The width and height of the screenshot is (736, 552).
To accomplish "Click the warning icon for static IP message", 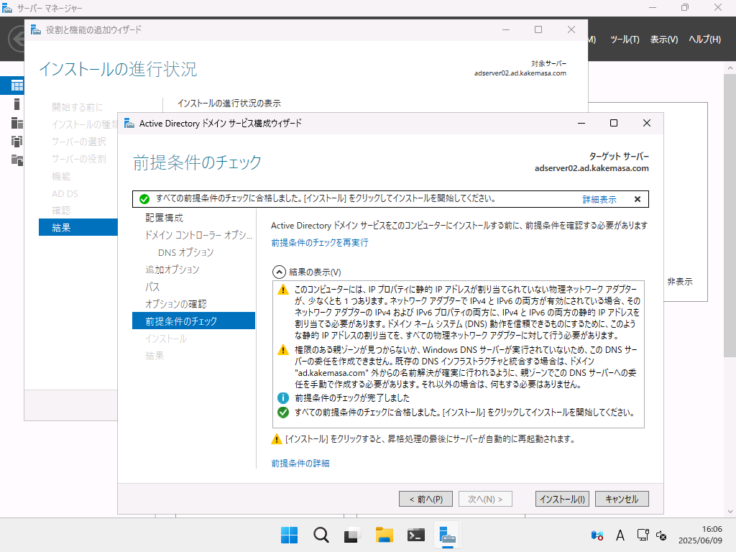I will tap(283, 290).
